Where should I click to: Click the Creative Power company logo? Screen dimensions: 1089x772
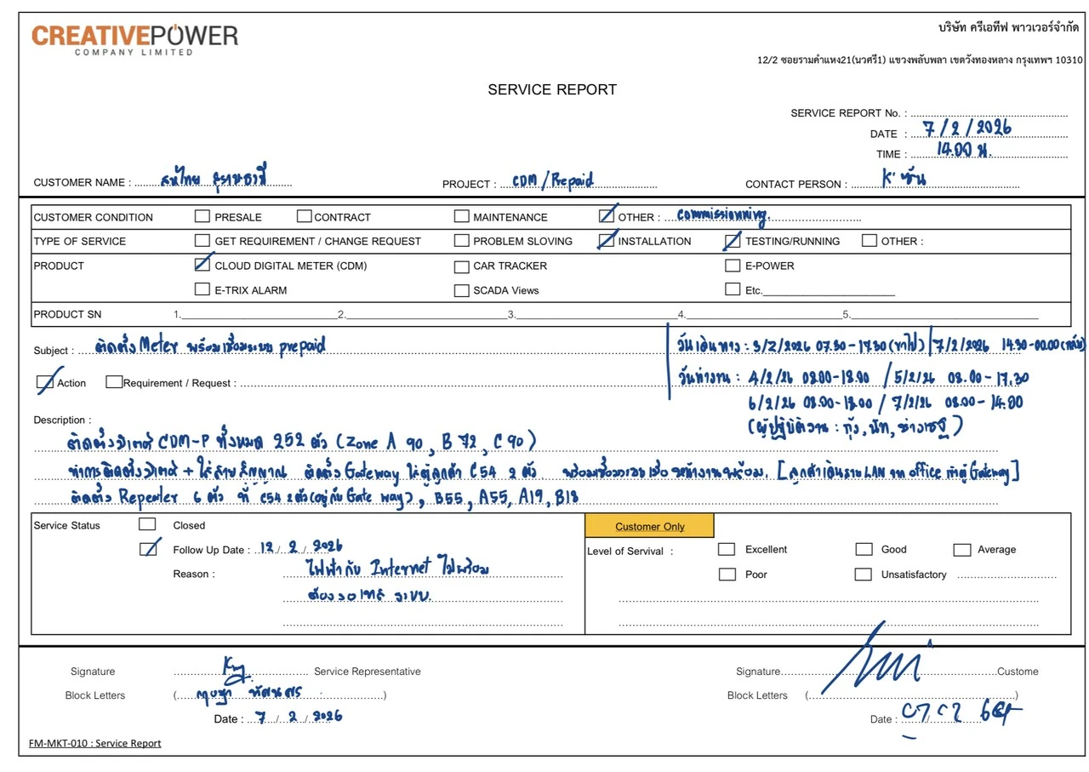pos(135,39)
